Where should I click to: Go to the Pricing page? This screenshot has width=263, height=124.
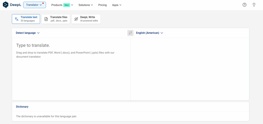pyautogui.click(x=102, y=5)
